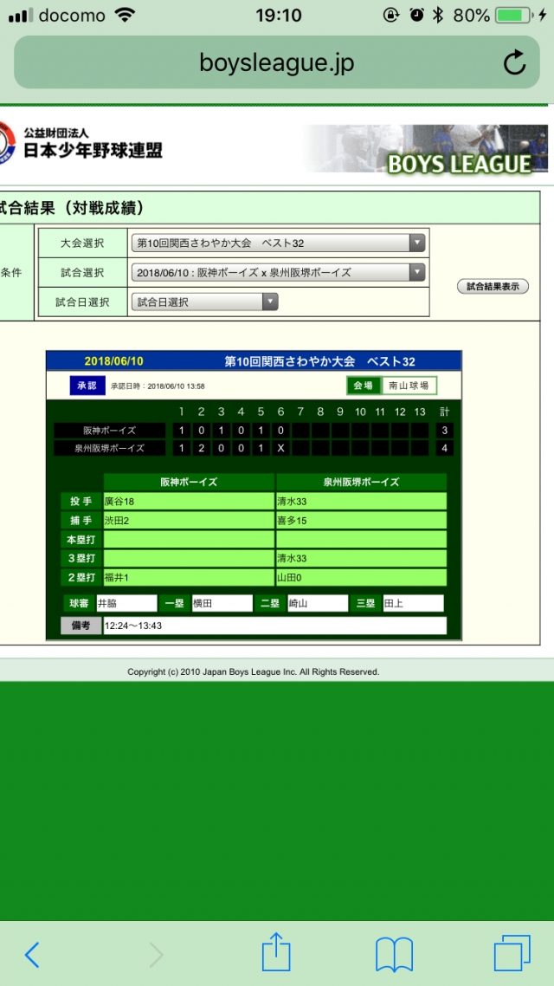Open the 大会選択 tournament dropdown
Screen dimensions: 554x986
pyautogui.click(x=278, y=243)
